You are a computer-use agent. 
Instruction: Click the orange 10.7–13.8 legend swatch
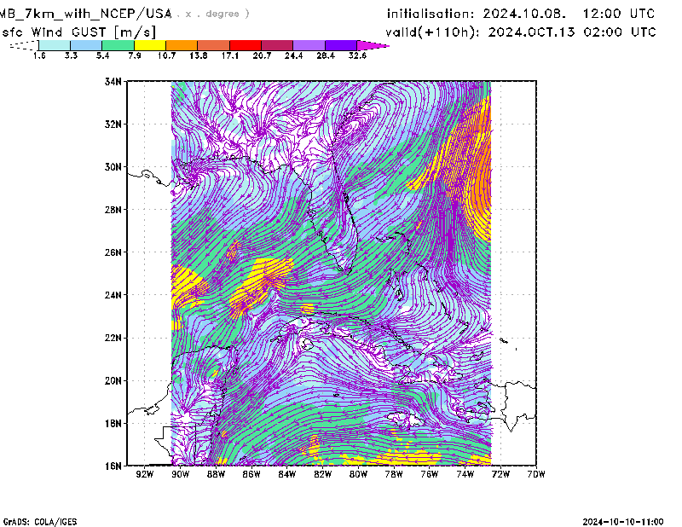182,45
